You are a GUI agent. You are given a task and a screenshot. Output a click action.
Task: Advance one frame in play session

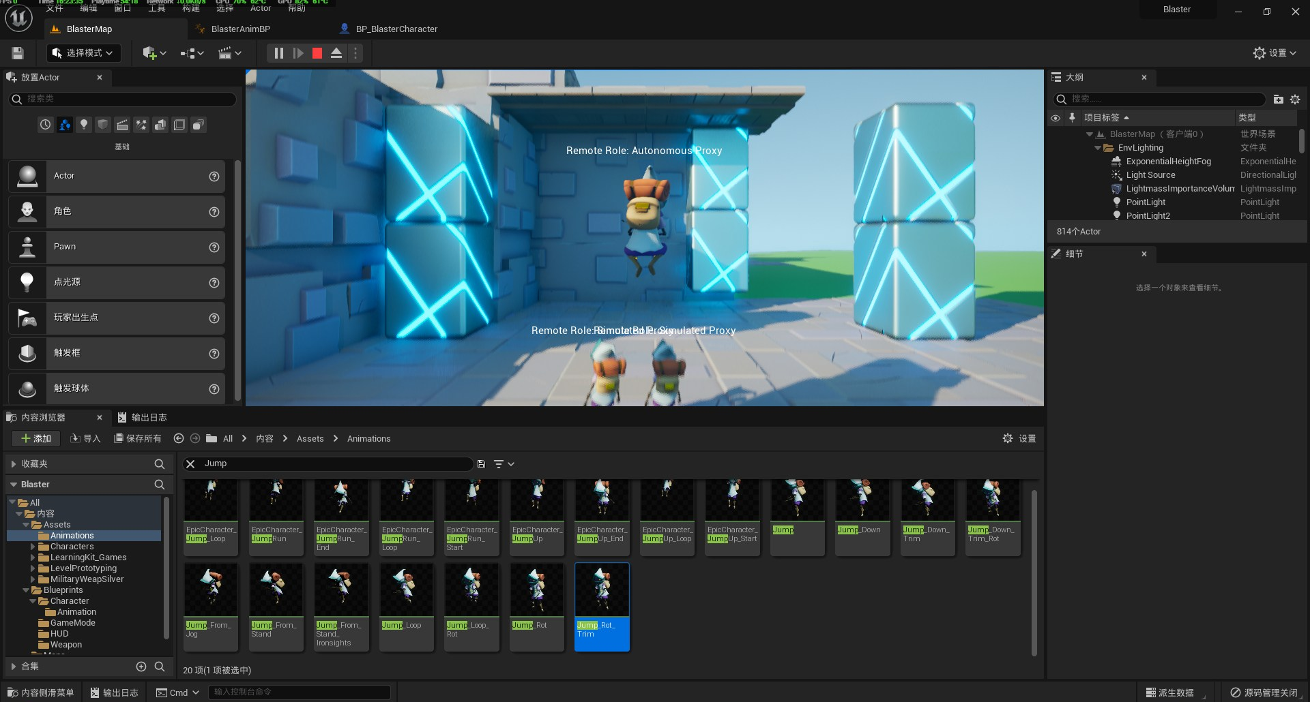[x=298, y=53]
